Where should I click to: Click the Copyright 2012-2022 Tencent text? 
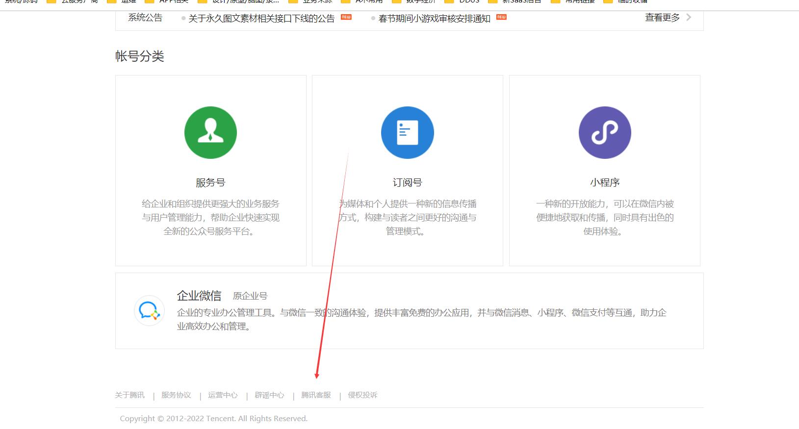214,419
